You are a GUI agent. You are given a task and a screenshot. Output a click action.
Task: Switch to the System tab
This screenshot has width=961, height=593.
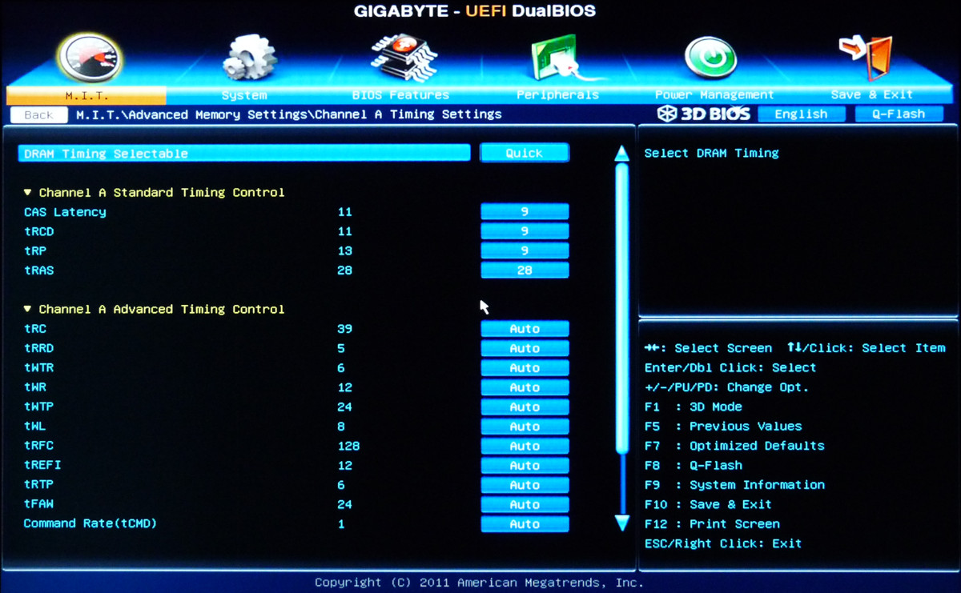coord(244,95)
